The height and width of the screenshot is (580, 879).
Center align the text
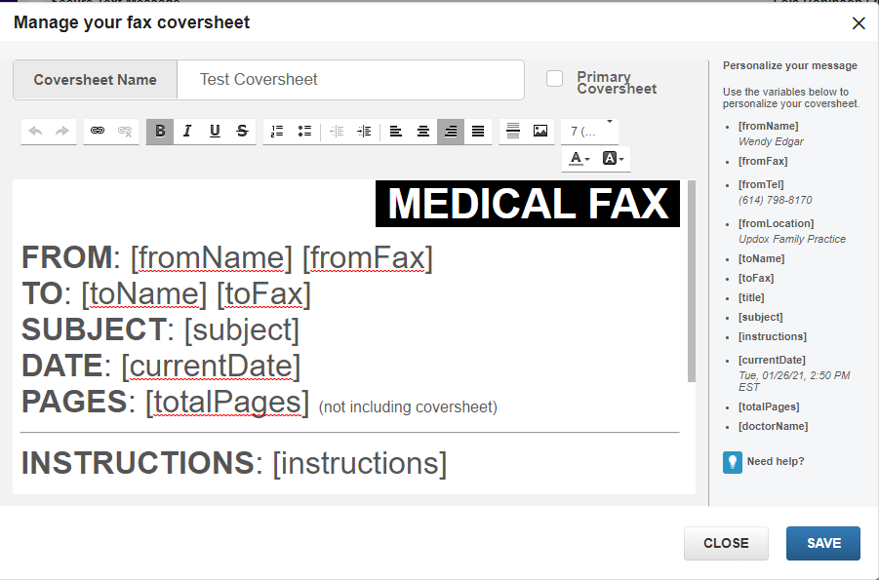point(423,132)
